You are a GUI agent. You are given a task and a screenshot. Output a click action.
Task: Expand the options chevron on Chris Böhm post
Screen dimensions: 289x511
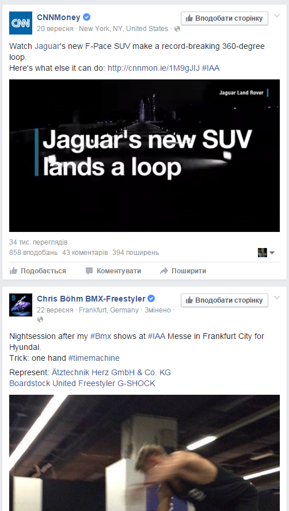277,298
